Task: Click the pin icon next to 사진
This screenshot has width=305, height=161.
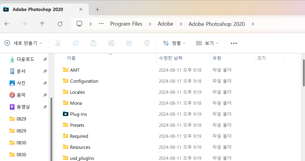Action: coord(45,83)
